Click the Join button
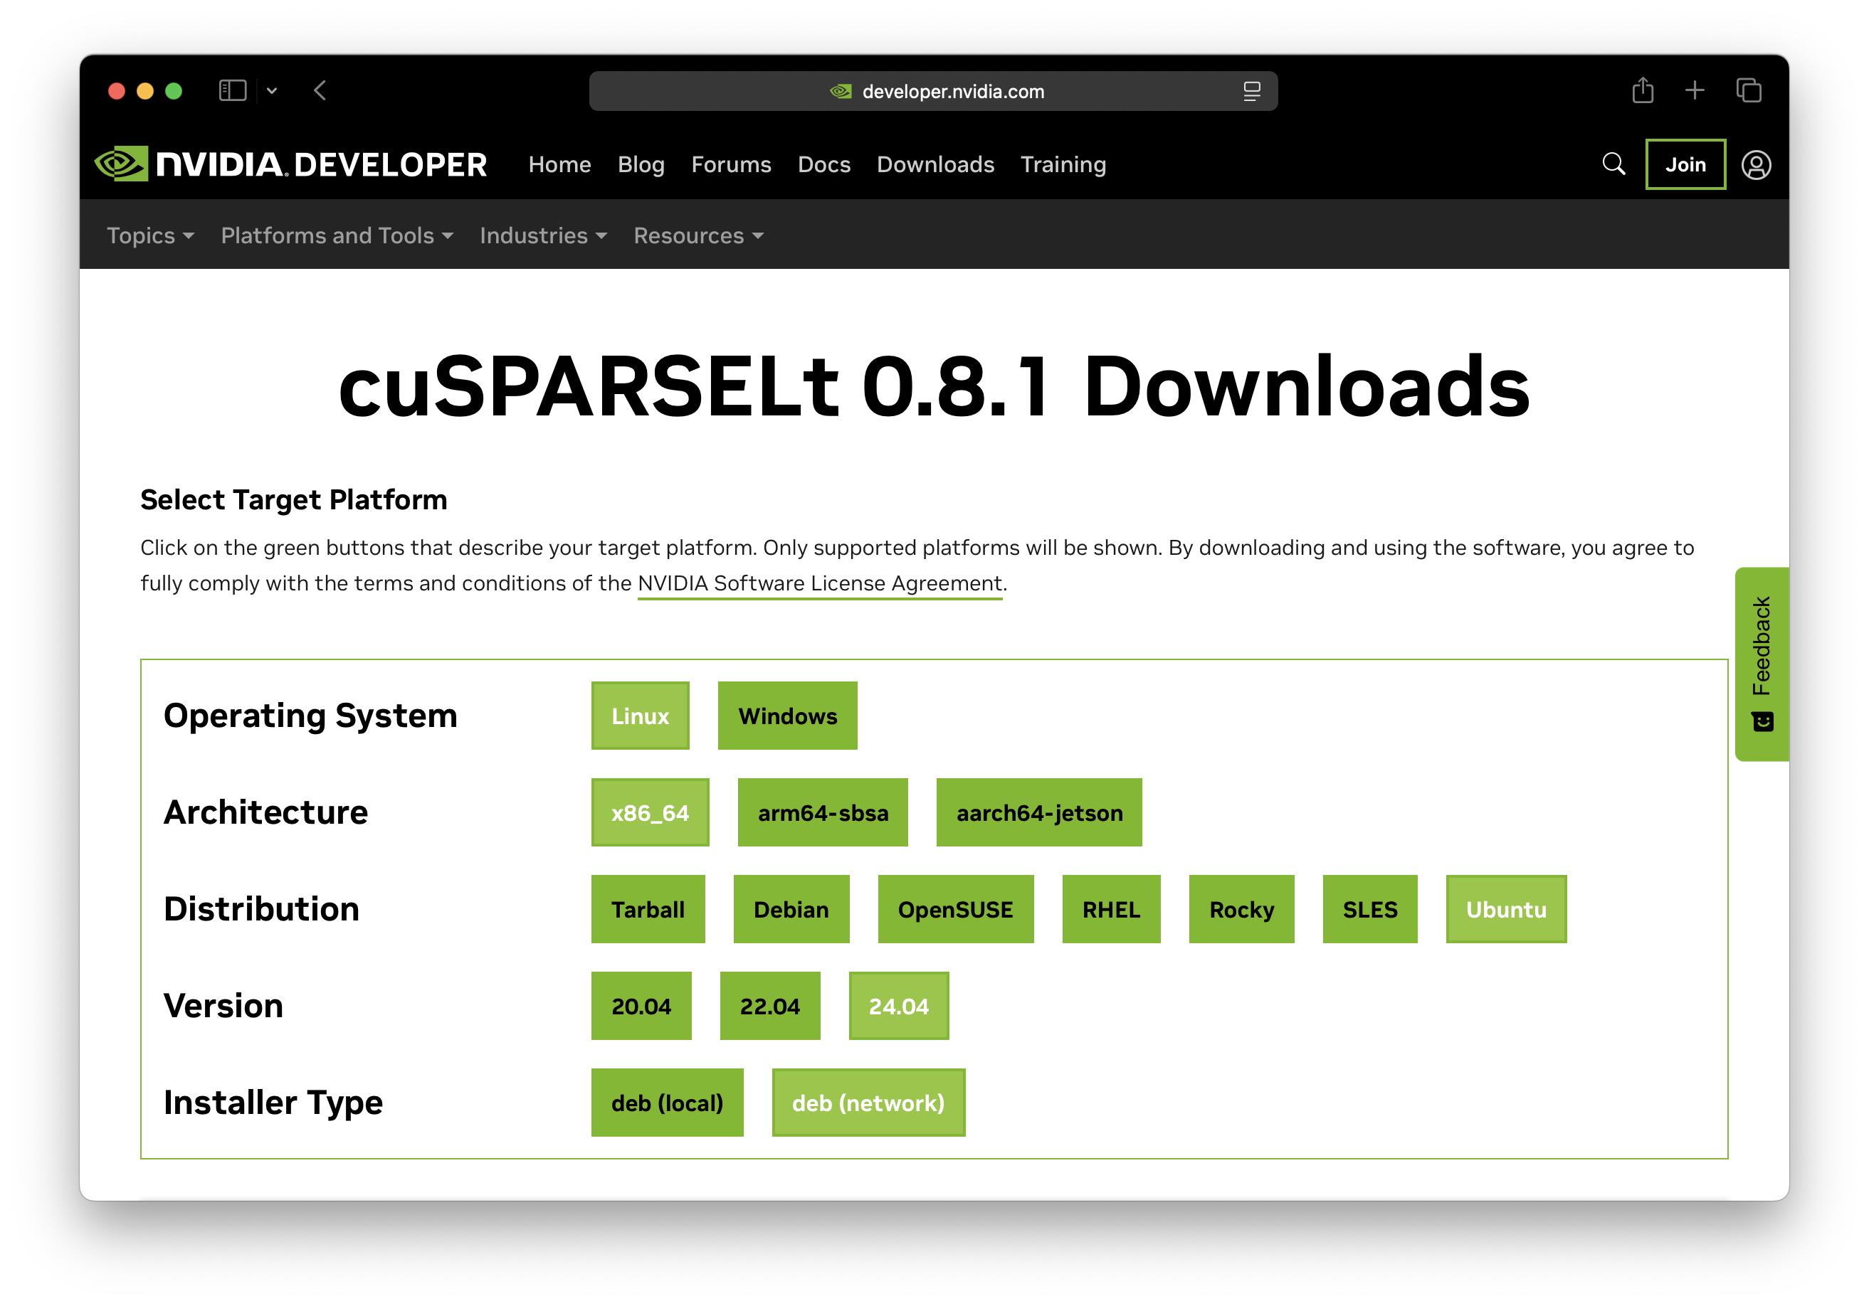This screenshot has height=1306, width=1869. [1684, 164]
